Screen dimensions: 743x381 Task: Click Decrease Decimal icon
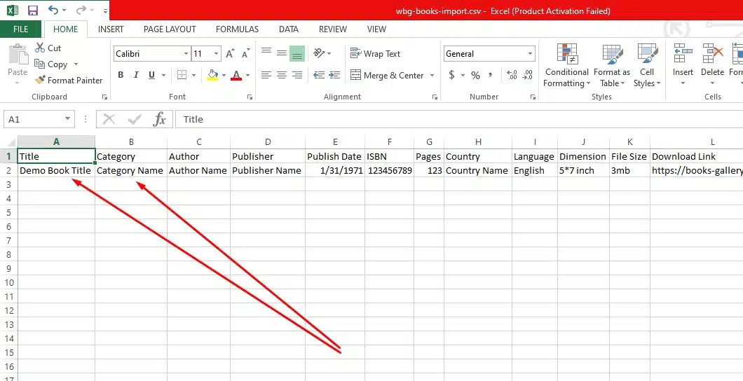pyautogui.click(x=527, y=75)
